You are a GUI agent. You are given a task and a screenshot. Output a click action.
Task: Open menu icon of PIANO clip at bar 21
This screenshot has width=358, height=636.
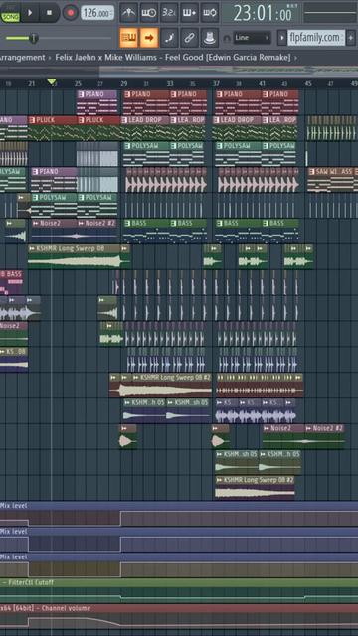35,172
